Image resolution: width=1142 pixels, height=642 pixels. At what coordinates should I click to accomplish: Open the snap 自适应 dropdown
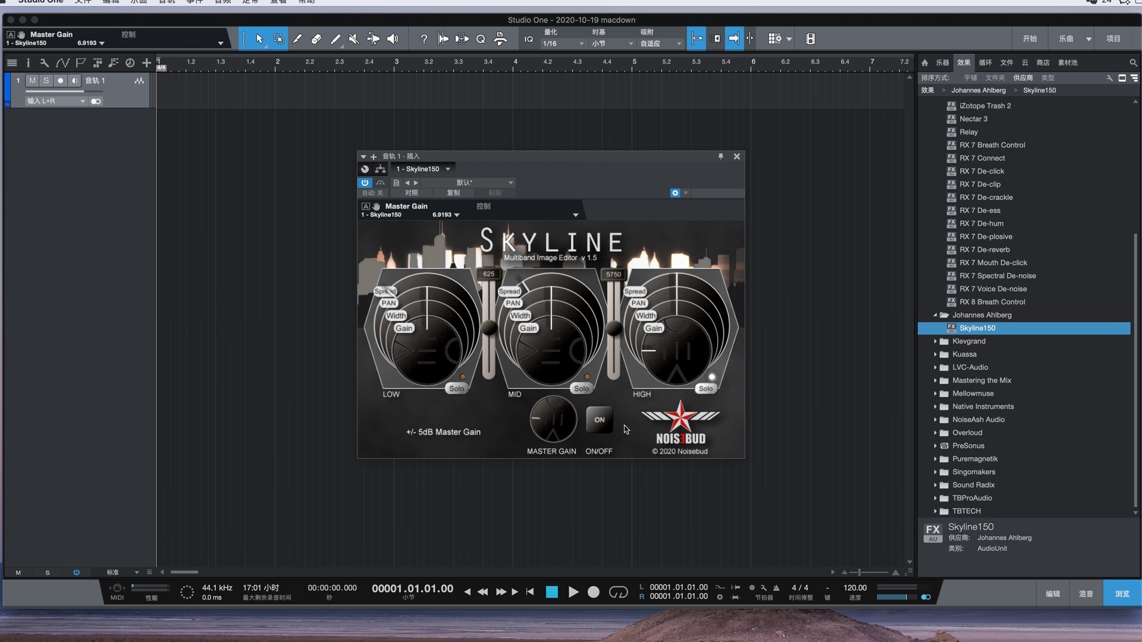[660, 43]
